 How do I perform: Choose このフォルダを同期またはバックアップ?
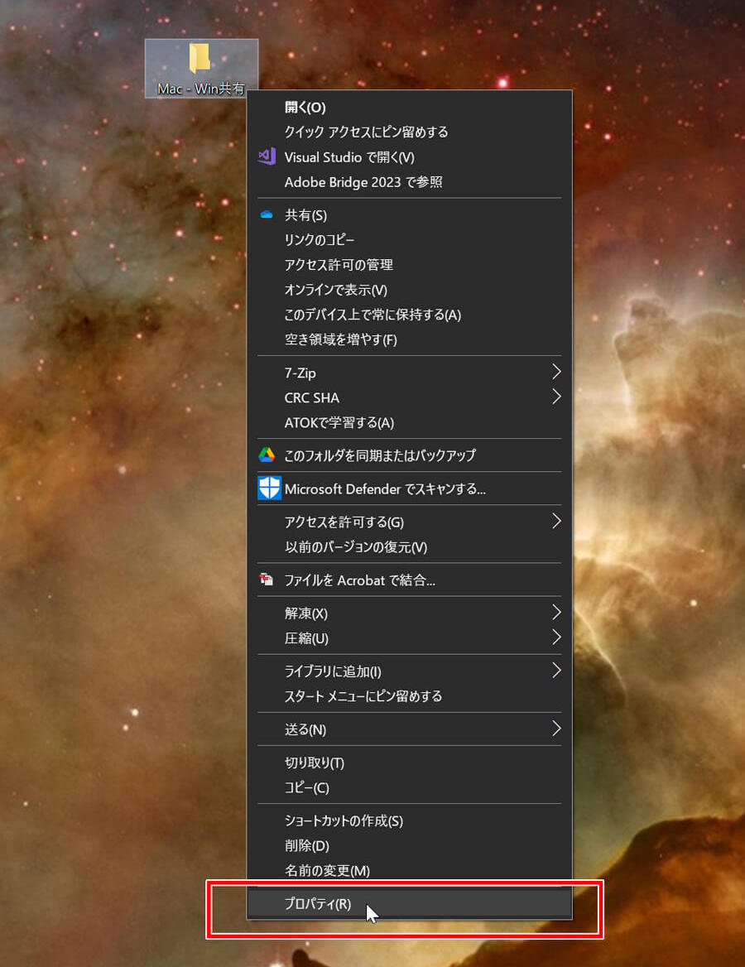410,455
